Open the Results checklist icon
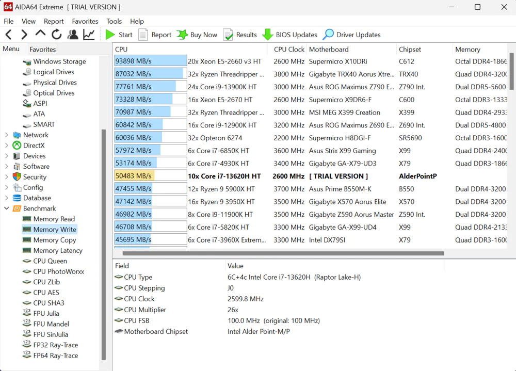Screen dimensions: 516x371 coord(228,35)
